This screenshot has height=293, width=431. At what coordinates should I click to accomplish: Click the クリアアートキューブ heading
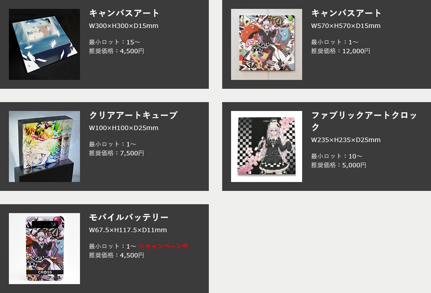(133, 115)
